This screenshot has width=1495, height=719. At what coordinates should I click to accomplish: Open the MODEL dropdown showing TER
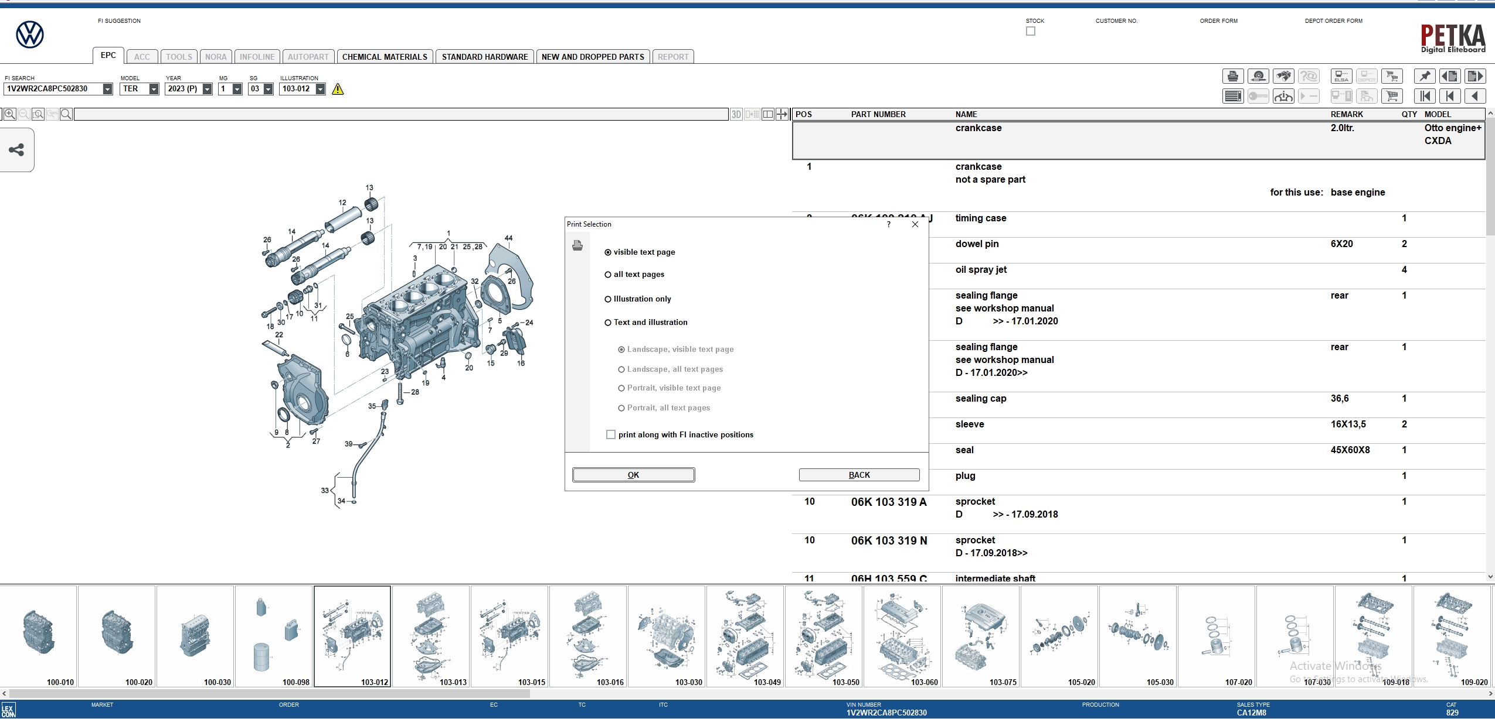(x=154, y=89)
